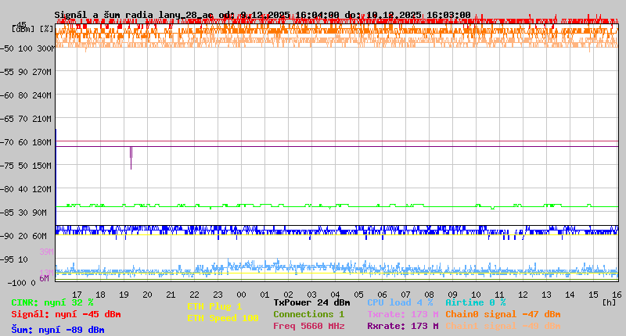
Task: Click hour label '19' on the time axis
Action: pyautogui.click(x=124, y=295)
